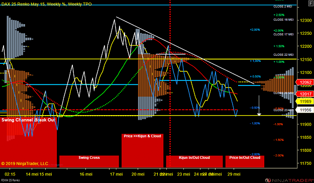Click 11900 on the price axis
314x183 pixels.
(x=306, y=124)
